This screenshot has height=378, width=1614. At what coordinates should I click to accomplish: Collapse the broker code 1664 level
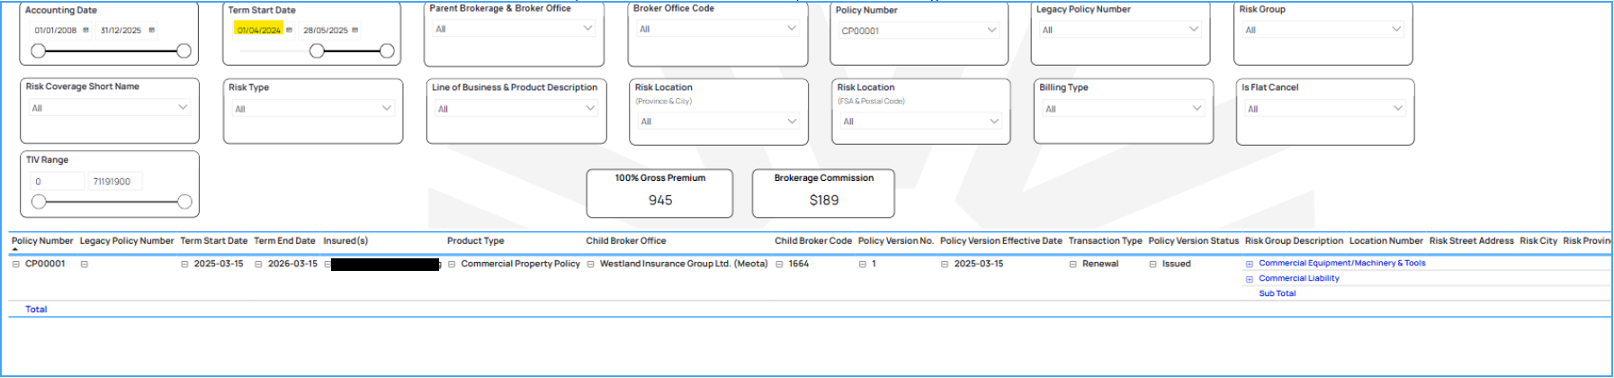(x=779, y=264)
